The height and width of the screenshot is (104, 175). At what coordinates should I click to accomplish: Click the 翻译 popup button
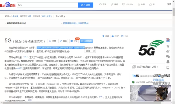point(88,51)
